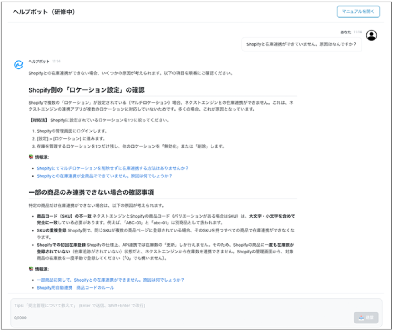
Task: Click the user profile avatar icon
Action: pyautogui.click(x=372, y=35)
